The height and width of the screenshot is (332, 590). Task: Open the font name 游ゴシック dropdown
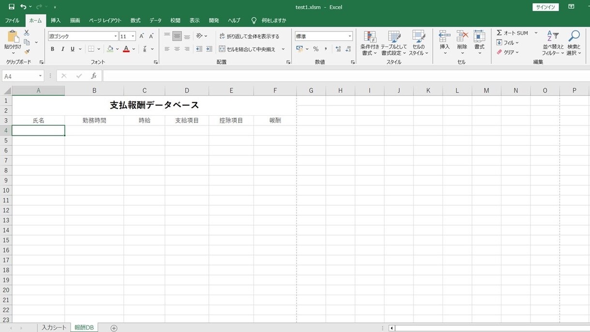pyautogui.click(x=116, y=36)
